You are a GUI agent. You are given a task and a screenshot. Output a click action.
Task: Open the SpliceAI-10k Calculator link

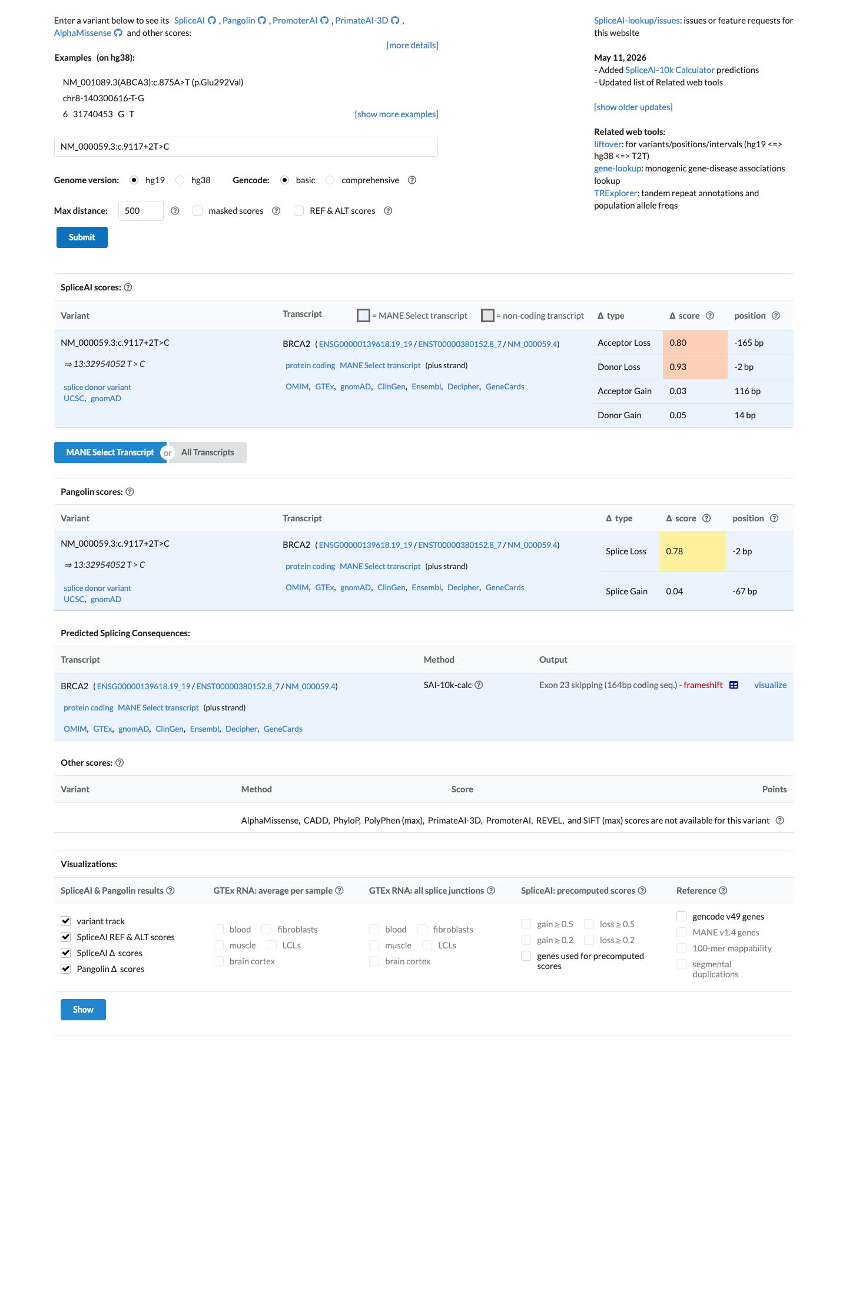(x=669, y=70)
